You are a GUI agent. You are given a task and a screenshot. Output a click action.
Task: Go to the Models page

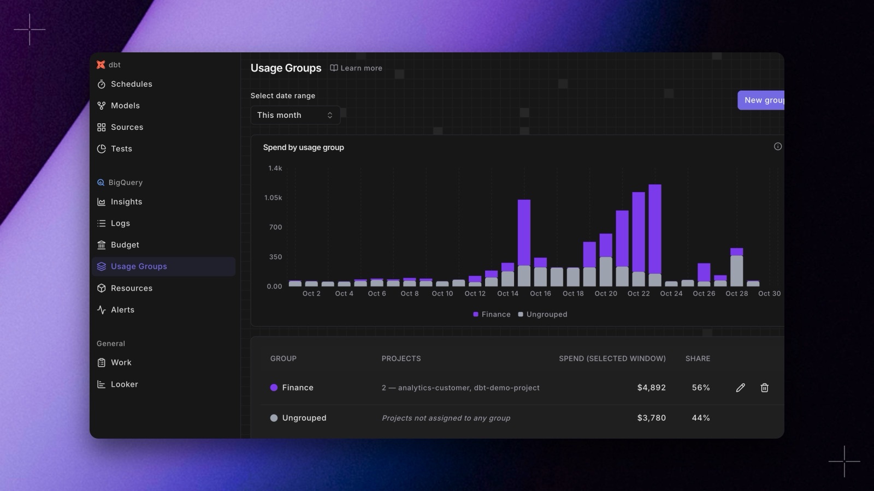coord(164,106)
